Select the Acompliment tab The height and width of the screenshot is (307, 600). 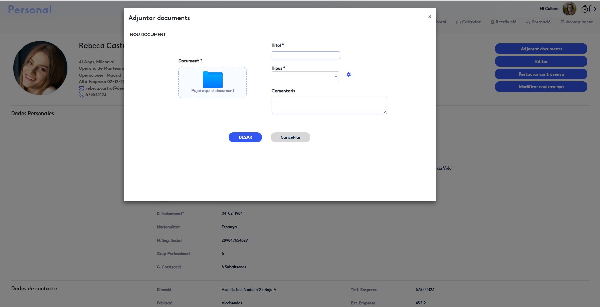pyautogui.click(x=577, y=22)
